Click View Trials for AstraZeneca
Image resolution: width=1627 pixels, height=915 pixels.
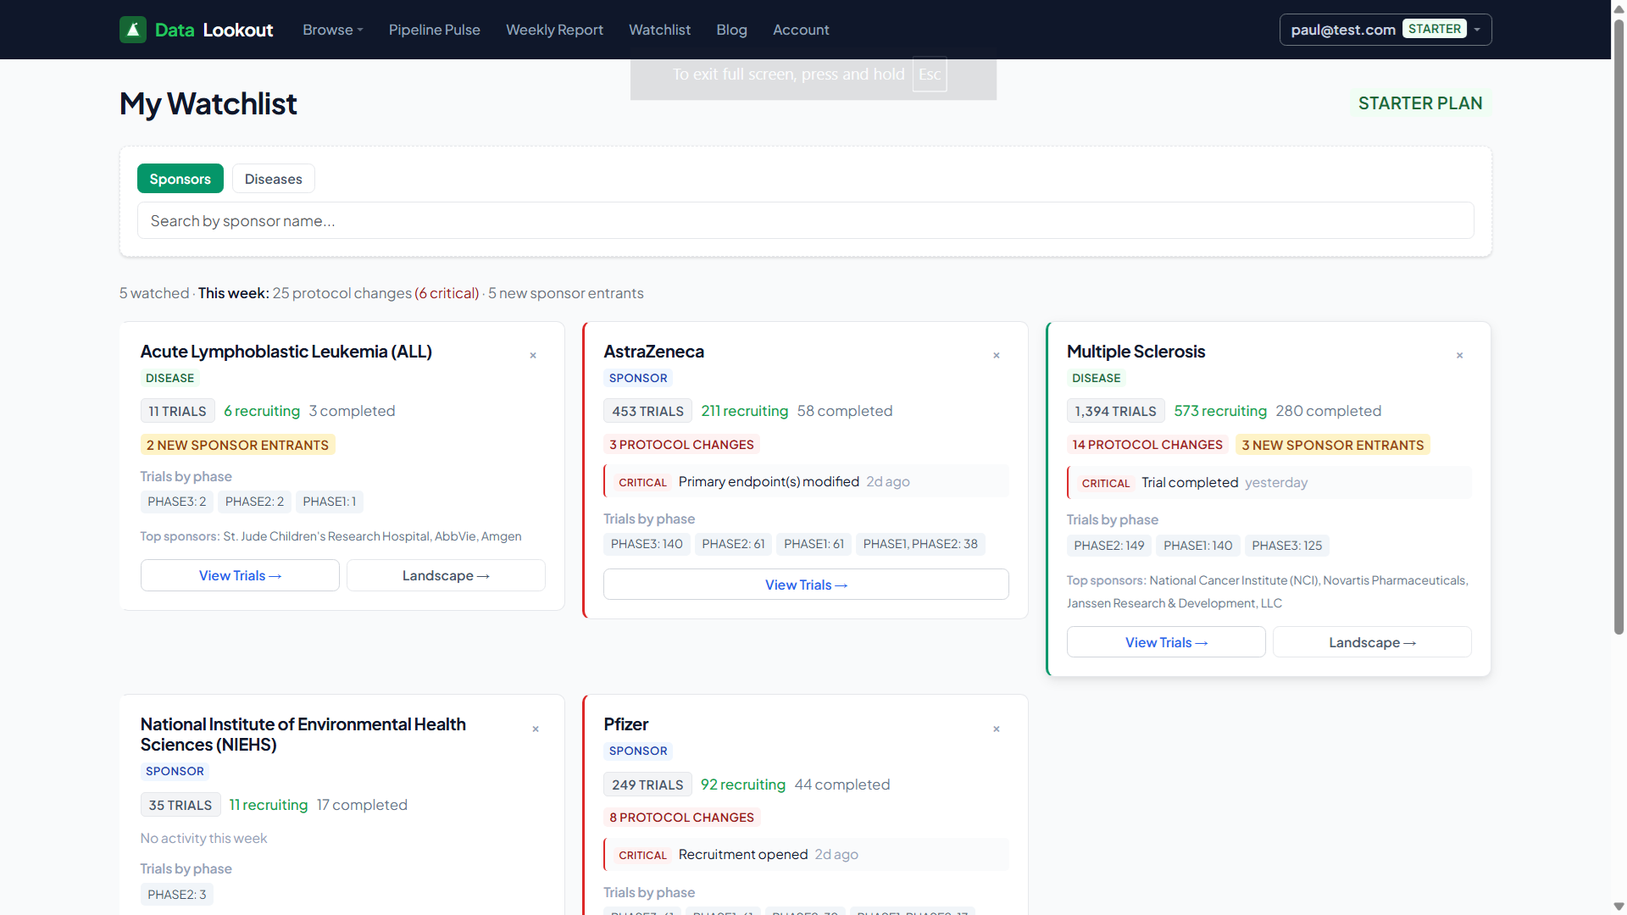pyautogui.click(x=805, y=585)
